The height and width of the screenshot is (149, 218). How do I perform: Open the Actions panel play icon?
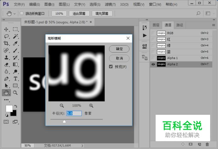pyautogui.click(x=145, y=35)
